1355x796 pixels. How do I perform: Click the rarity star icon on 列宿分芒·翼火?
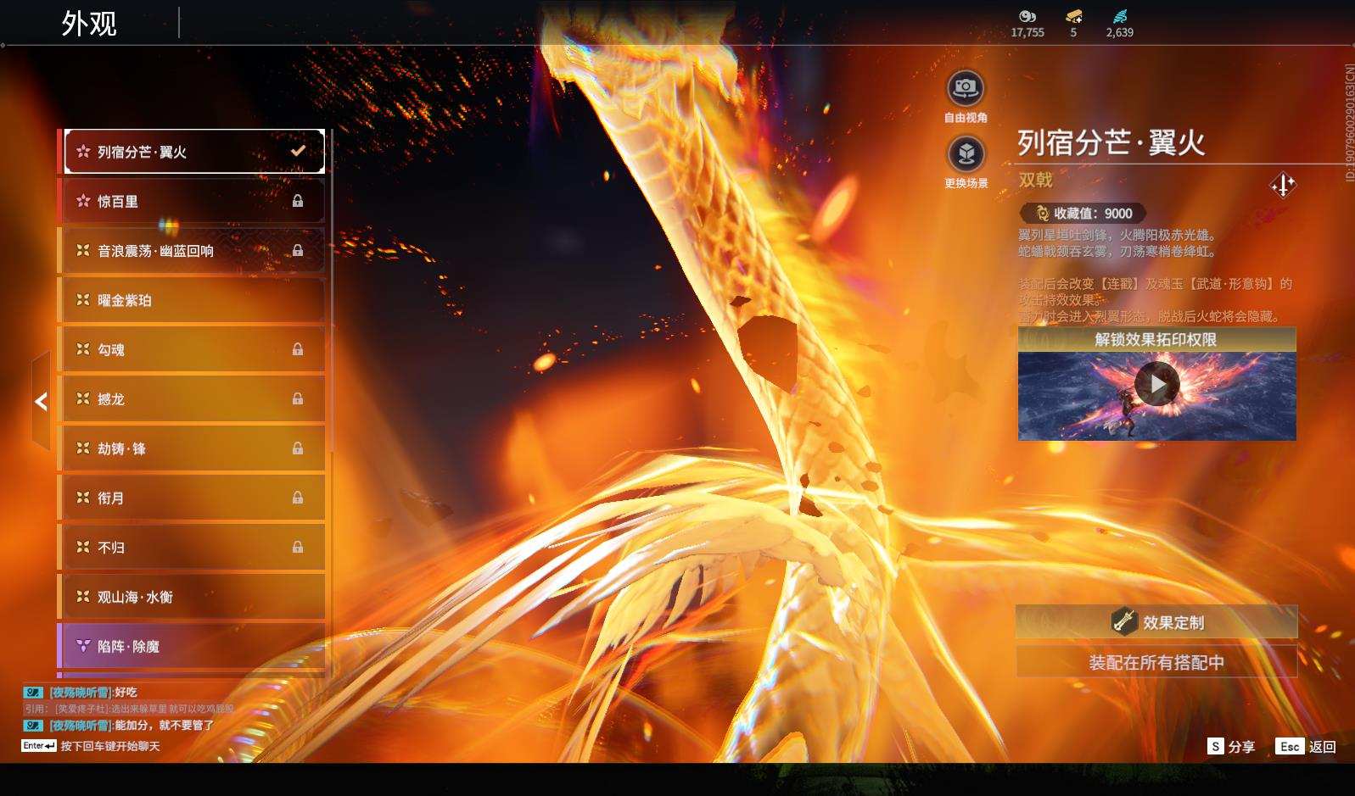(83, 152)
